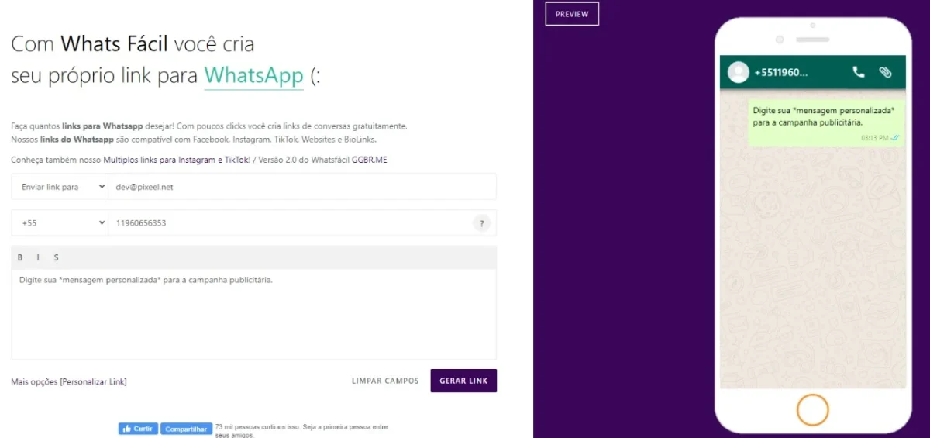
Task: Tap the contact avatar in the WhatsApp preview
Action: [739, 72]
